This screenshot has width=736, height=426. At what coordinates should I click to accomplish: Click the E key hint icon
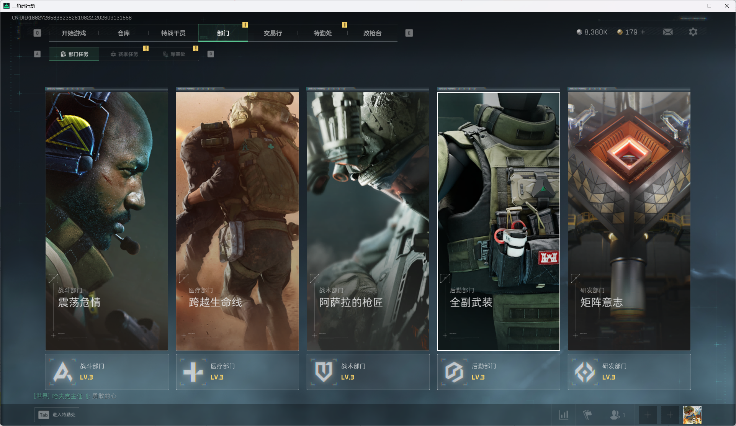coord(409,33)
